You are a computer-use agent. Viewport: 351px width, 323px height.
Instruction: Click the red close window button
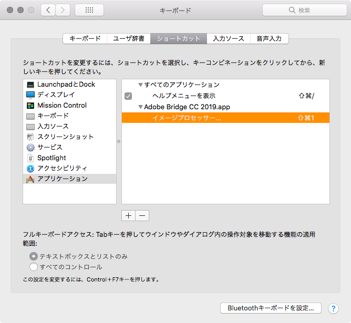coord(10,10)
